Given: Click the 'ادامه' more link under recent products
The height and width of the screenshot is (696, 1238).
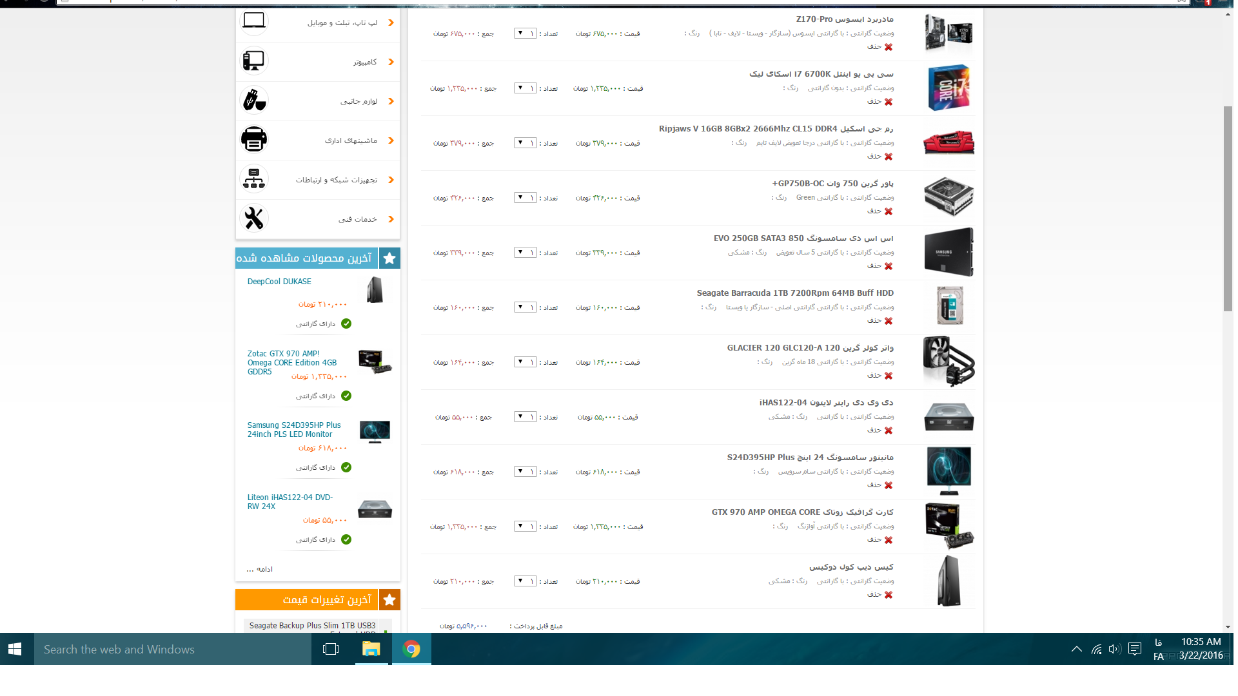Looking at the screenshot, I should click(260, 569).
